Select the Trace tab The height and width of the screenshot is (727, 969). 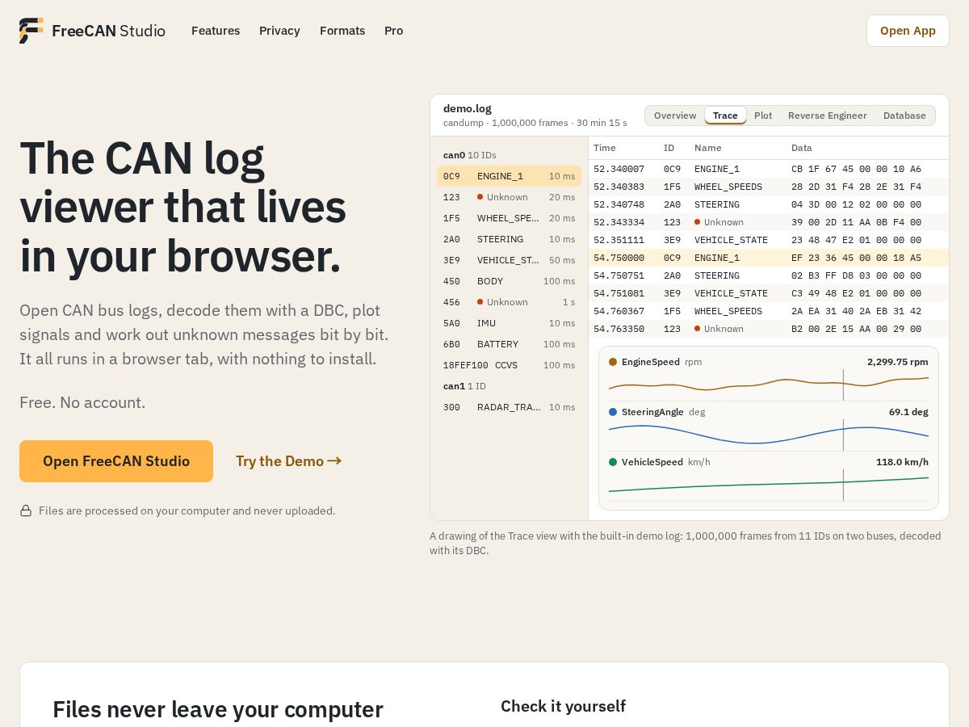click(725, 116)
